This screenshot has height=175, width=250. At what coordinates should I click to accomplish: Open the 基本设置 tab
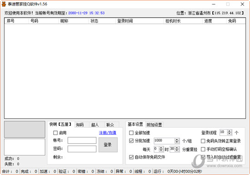coord(135,124)
